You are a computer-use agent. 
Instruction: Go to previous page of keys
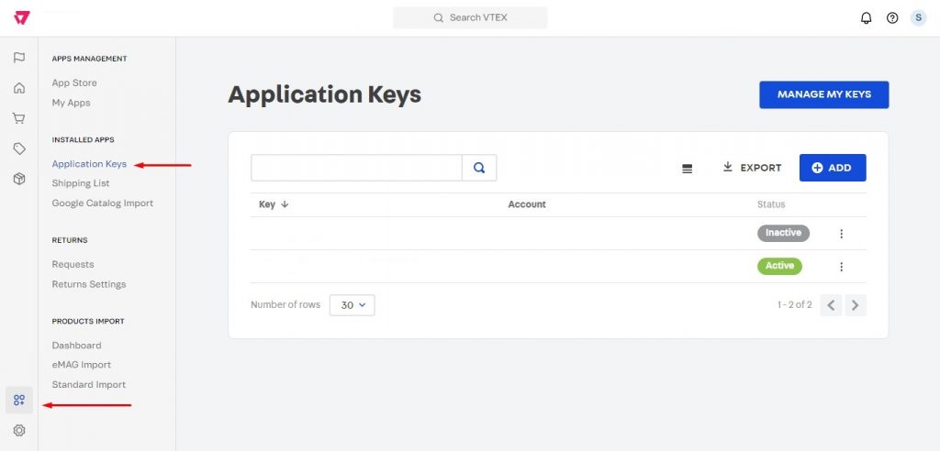831,305
